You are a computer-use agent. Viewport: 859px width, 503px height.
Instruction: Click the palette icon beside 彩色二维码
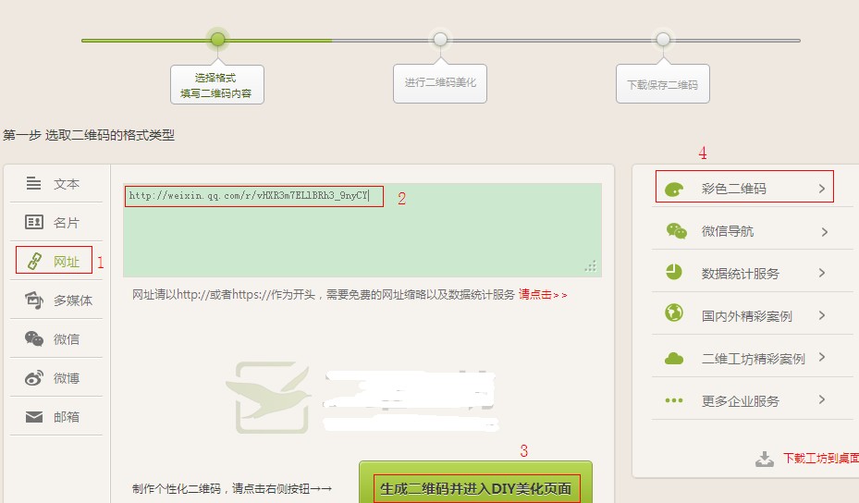674,189
